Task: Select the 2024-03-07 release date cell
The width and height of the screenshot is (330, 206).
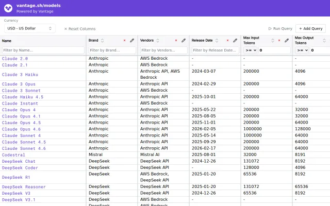Action: pyautogui.click(x=215, y=74)
